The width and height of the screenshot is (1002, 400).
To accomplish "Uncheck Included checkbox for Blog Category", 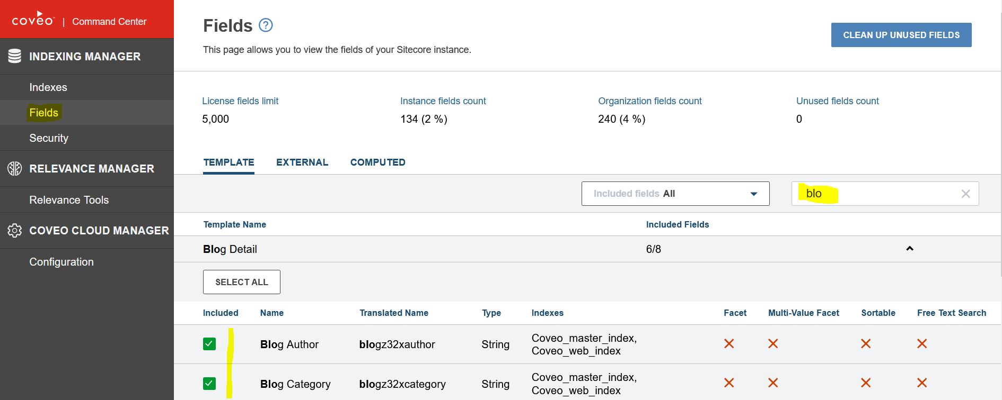I will [x=209, y=383].
